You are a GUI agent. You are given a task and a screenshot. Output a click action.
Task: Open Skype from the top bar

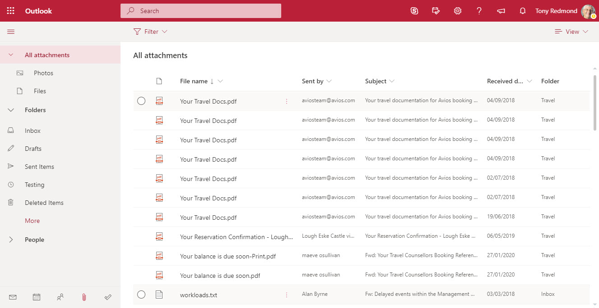pyautogui.click(x=414, y=11)
